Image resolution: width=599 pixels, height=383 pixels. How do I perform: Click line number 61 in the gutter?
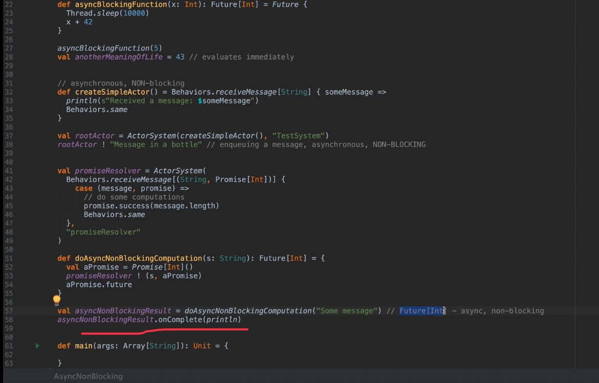click(8, 346)
